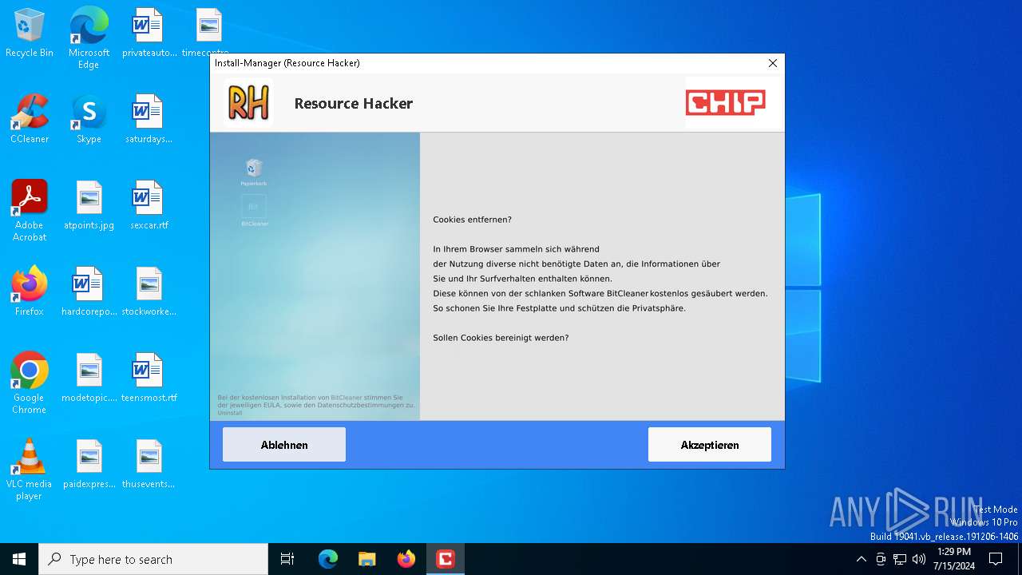Screen dimensions: 1022x575
Task: Select the teensmost.rtf document icon
Action: click(149, 379)
